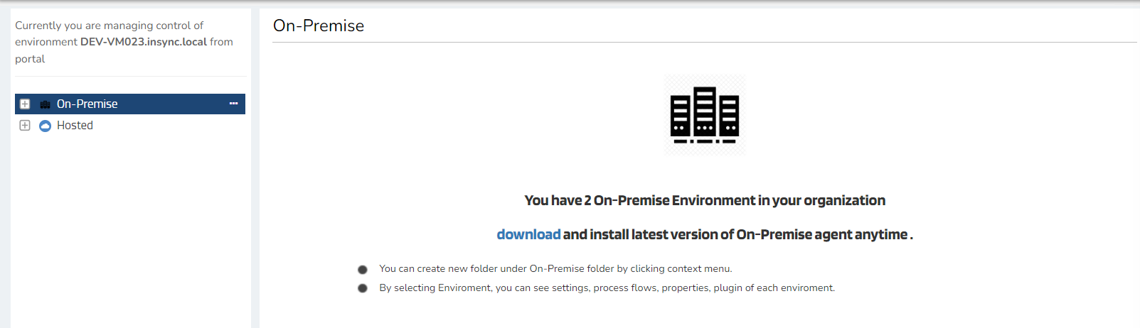This screenshot has width=1140, height=328.
Task: Expand the Hosted tree node
Action: click(x=25, y=126)
